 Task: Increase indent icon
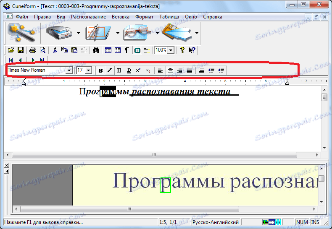click(221, 70)
